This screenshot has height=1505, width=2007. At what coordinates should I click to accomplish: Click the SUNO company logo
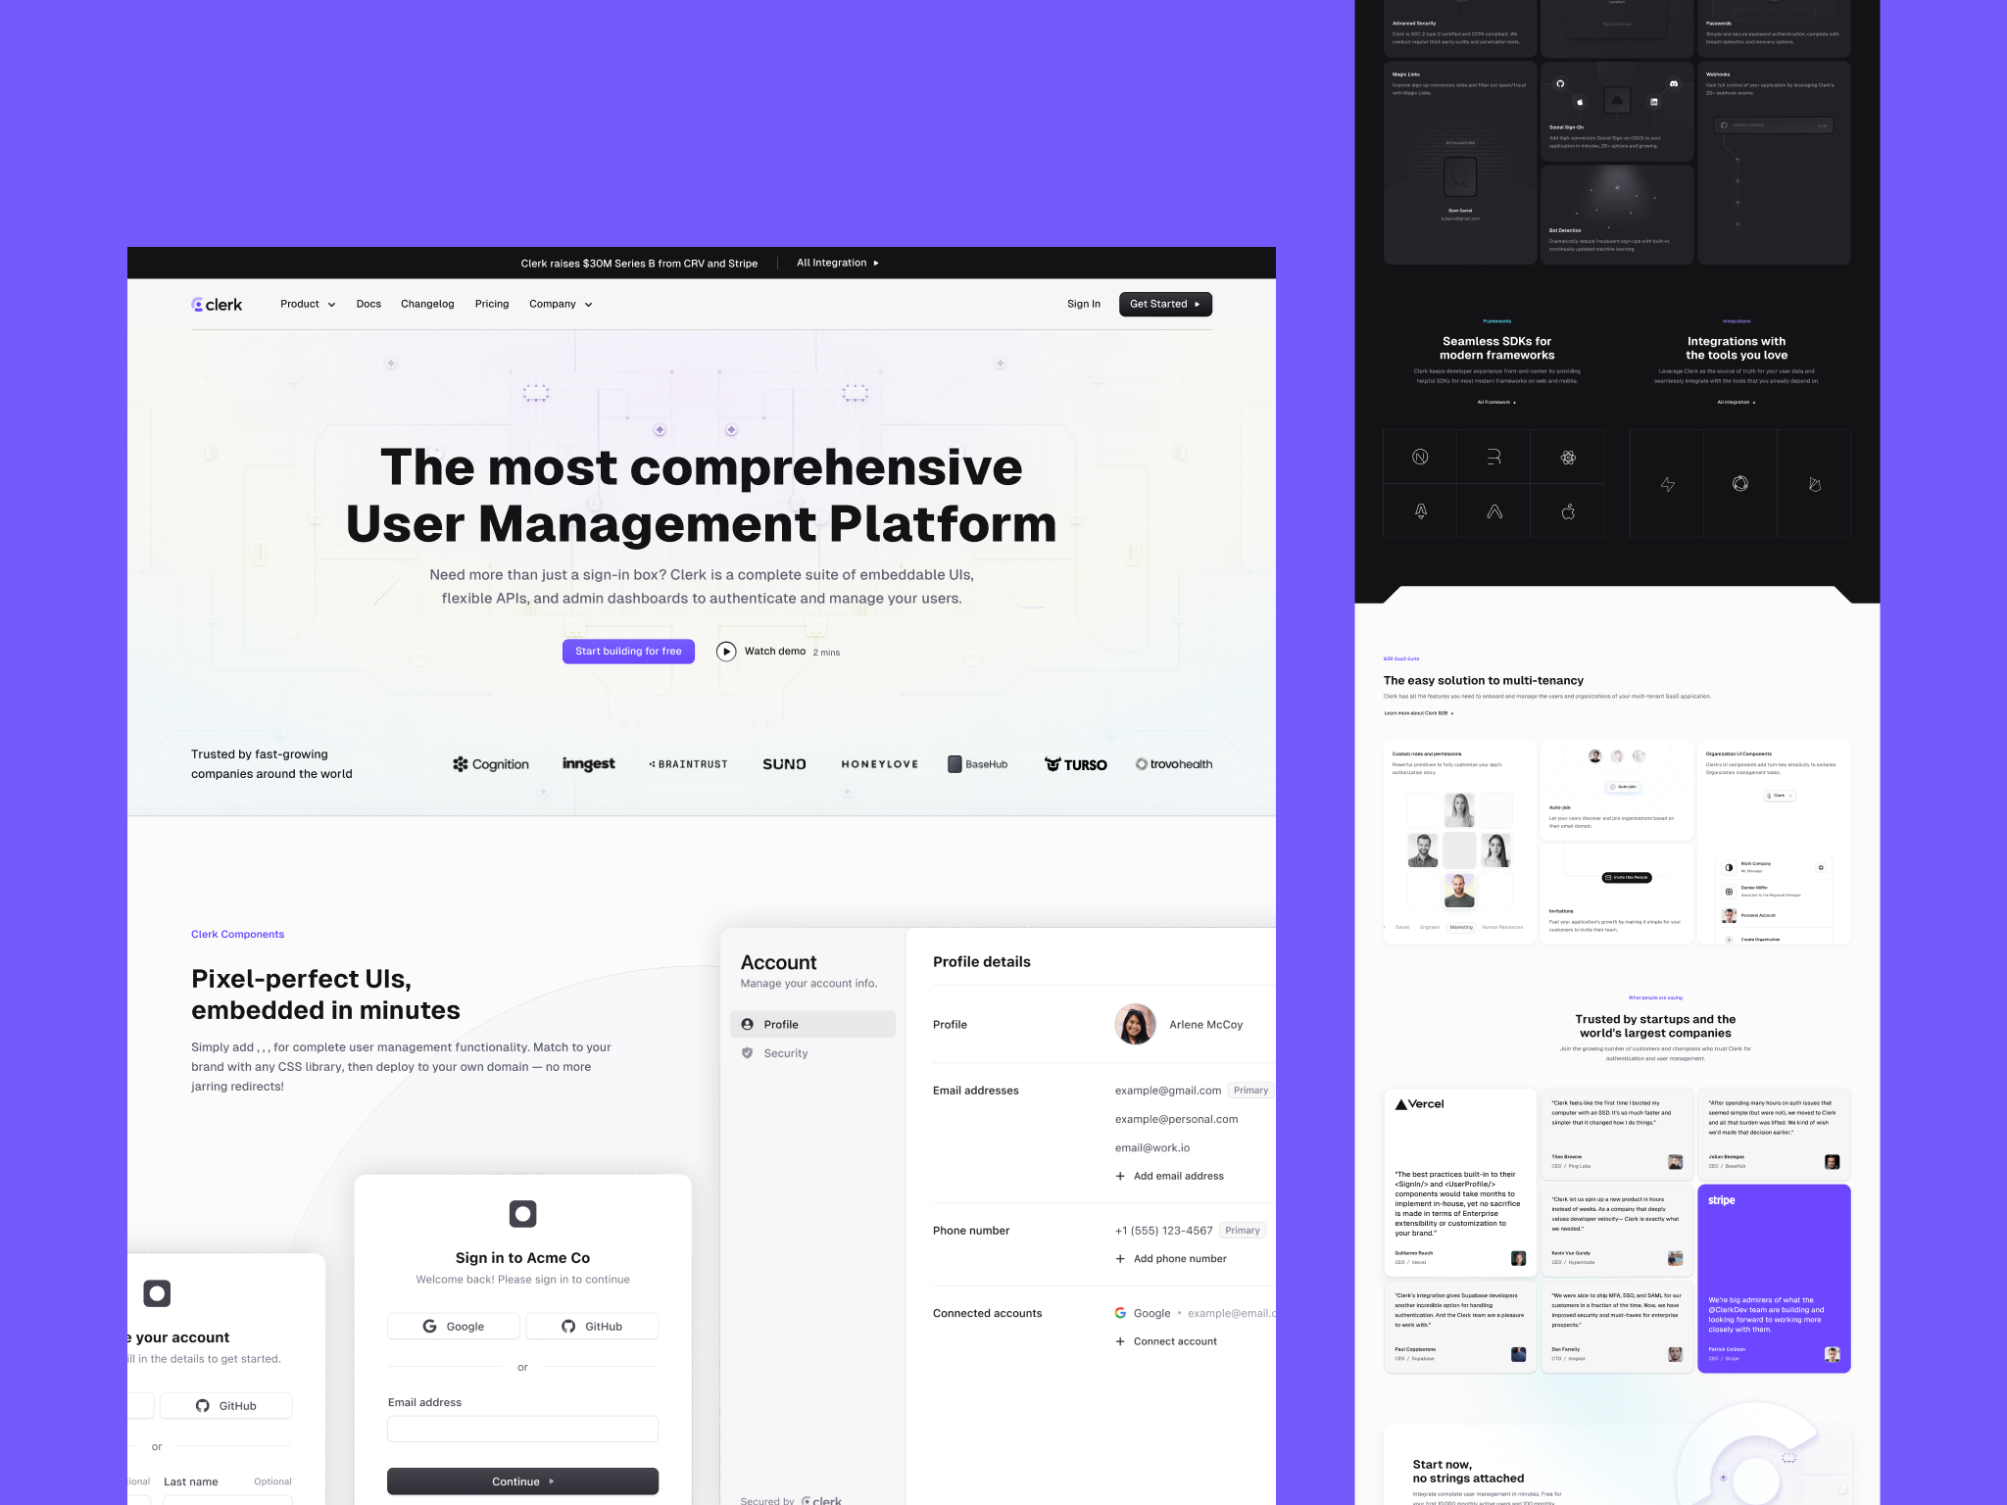point(784,764)
